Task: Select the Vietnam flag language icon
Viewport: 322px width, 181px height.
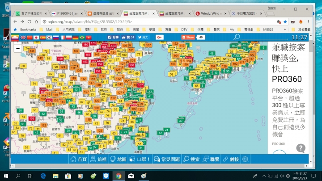Action: pyautogui.click(x=89, y=38)
